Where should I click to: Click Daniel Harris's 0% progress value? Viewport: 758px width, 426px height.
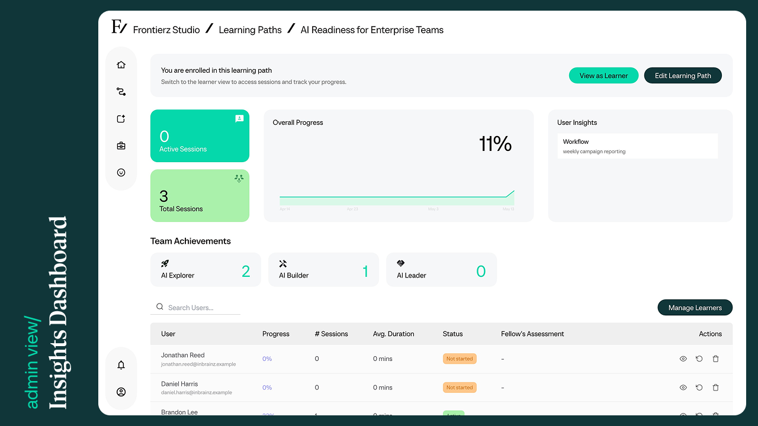click(x=267, y=388)
